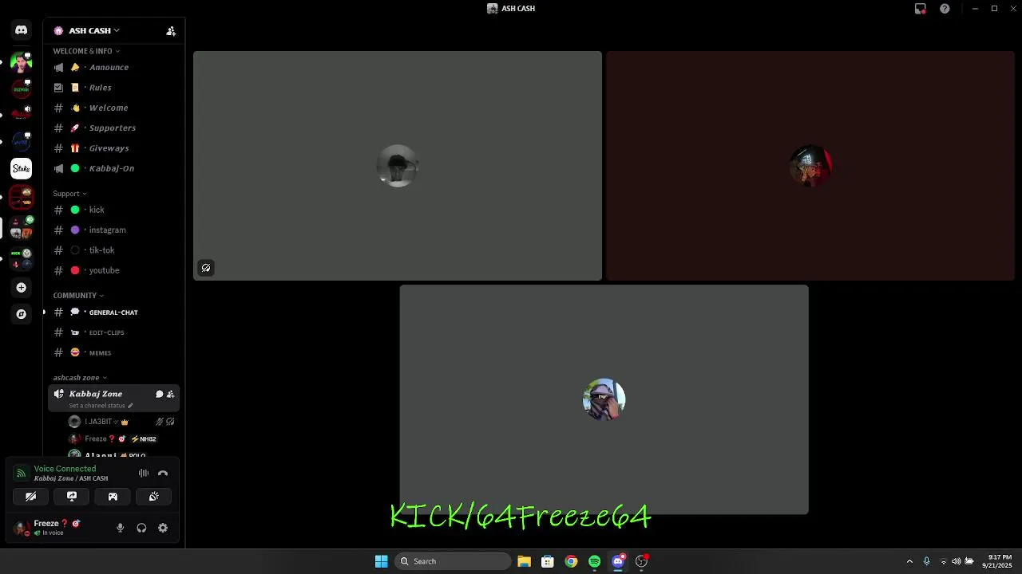Open first server with green avatar
1022x574 pixels.
(22, 62)
